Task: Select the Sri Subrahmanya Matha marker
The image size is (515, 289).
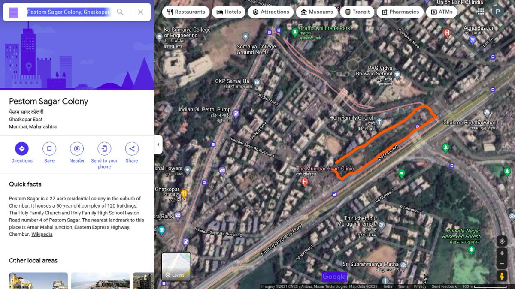Action: click(403, 265)
